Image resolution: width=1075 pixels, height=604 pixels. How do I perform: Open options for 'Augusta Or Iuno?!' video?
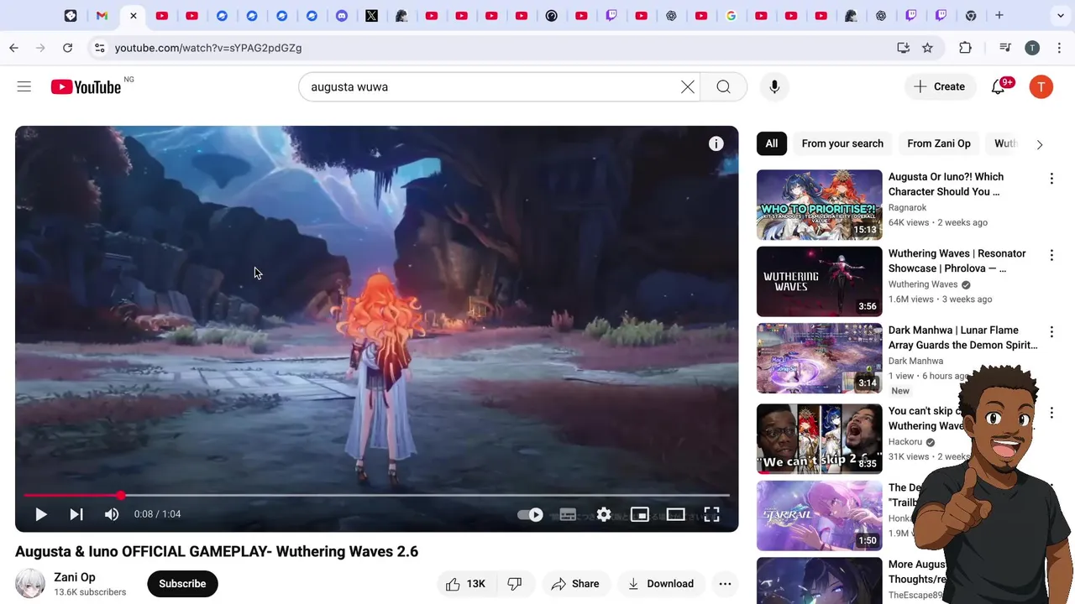coord(1051,179)
